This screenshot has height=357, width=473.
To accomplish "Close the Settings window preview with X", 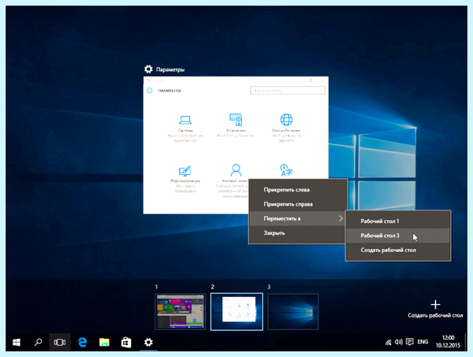I will (x=322, y=80).
